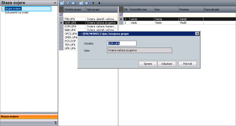This screenshot has height=126, width=236.
Task: Clear the filter icon in groups grid
Action: (x=61, y=15)
